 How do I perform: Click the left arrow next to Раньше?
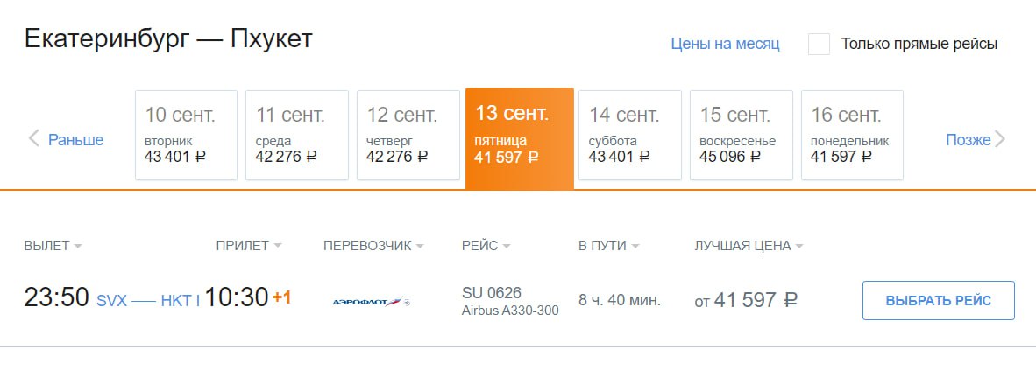(x=34, y=138)
